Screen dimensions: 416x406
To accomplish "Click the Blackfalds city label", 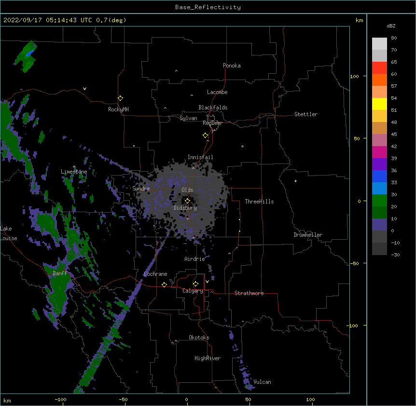I will (x=213, y=108).
